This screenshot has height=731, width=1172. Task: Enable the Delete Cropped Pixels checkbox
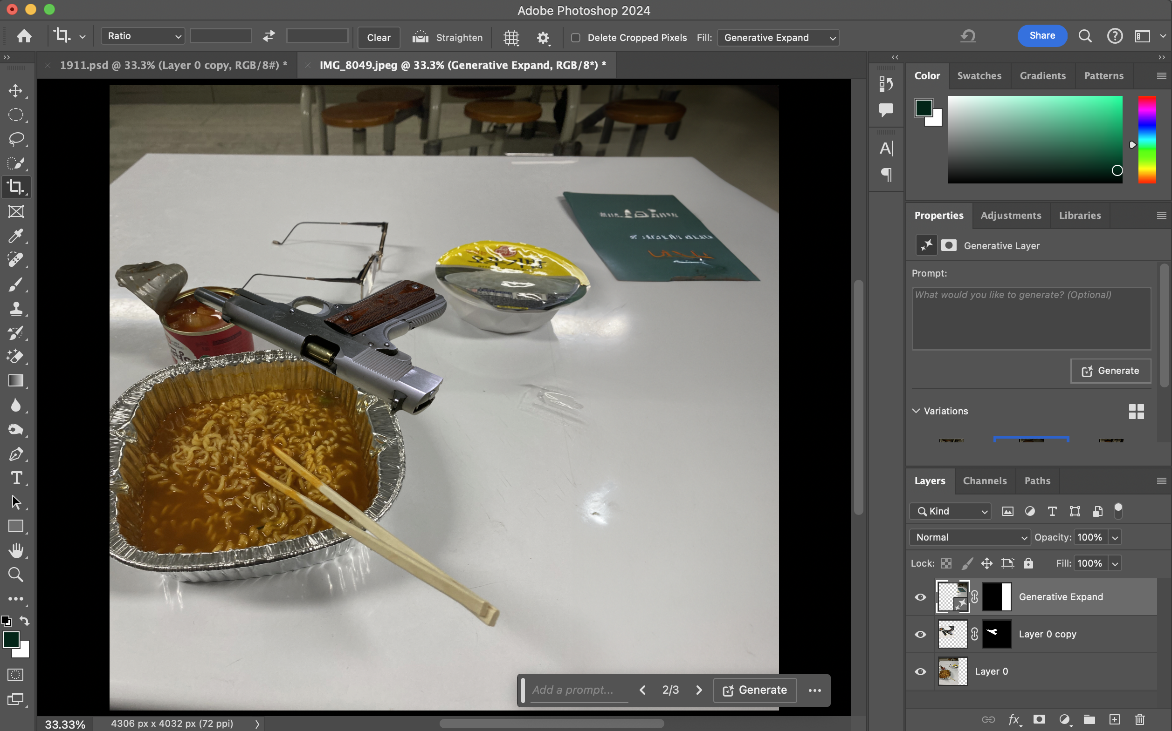click(x=576, y=38)
